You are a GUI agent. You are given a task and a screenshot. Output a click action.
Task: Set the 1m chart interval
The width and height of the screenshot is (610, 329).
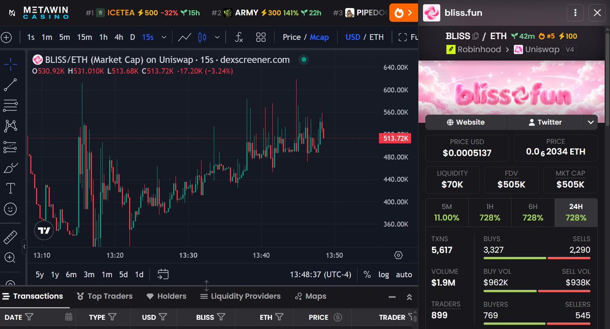coord(47,37)
